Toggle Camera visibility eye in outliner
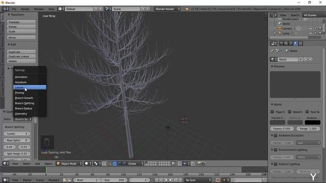Image resolution: width=326 pixels, height=183 pixels. click(x=311, y=28)
